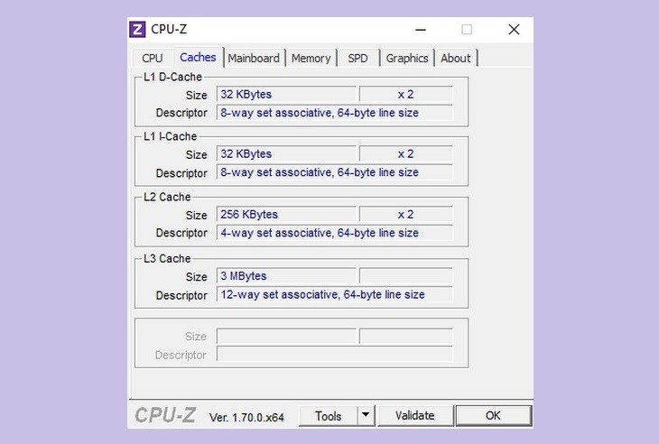Click the L3 Cache 3 MBytes field

286,276
